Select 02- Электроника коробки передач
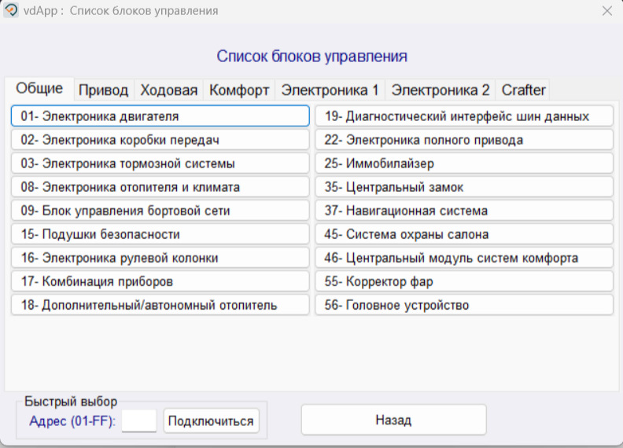The width and height of the screenshot is (623, 448). tap(160, 140)
